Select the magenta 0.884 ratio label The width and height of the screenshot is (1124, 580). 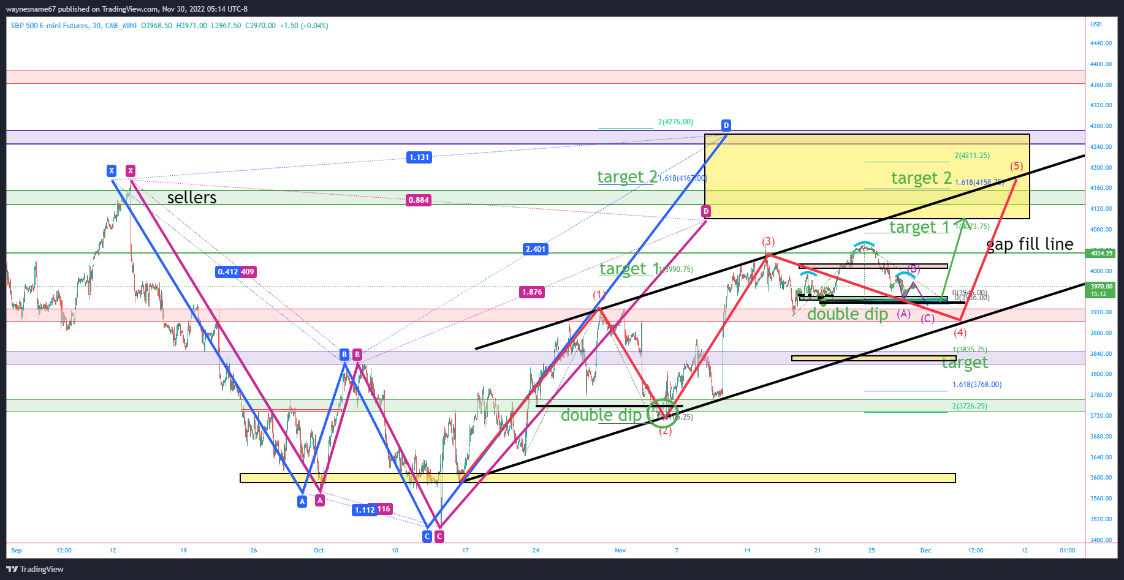[x=419, y=200]
